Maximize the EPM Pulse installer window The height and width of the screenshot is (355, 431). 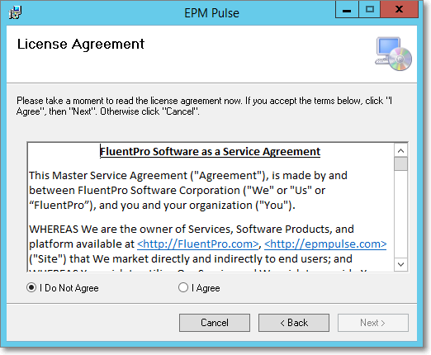pos(370,10)
